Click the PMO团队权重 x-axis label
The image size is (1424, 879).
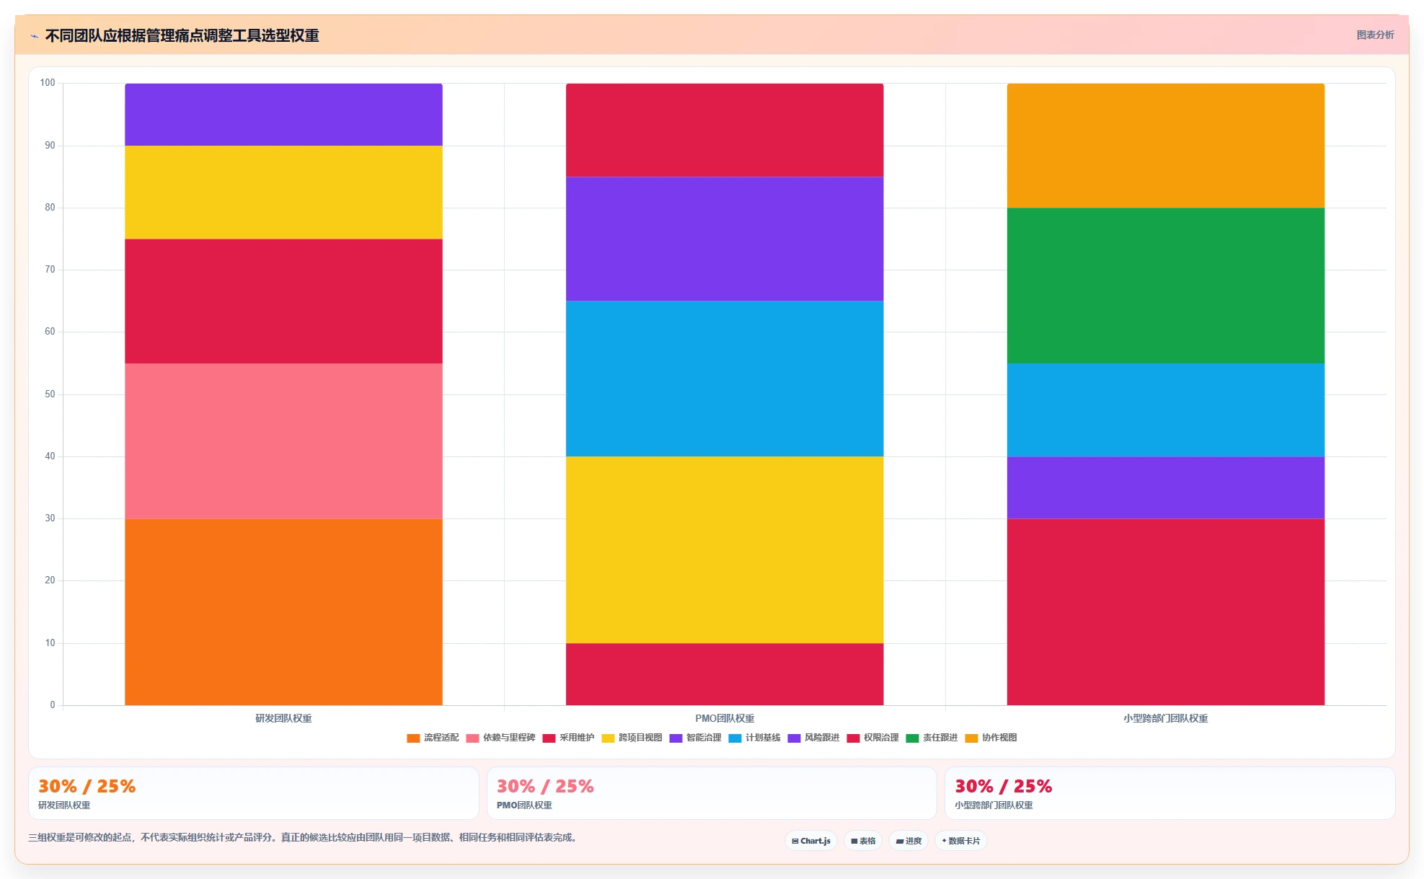pos(725,718)
